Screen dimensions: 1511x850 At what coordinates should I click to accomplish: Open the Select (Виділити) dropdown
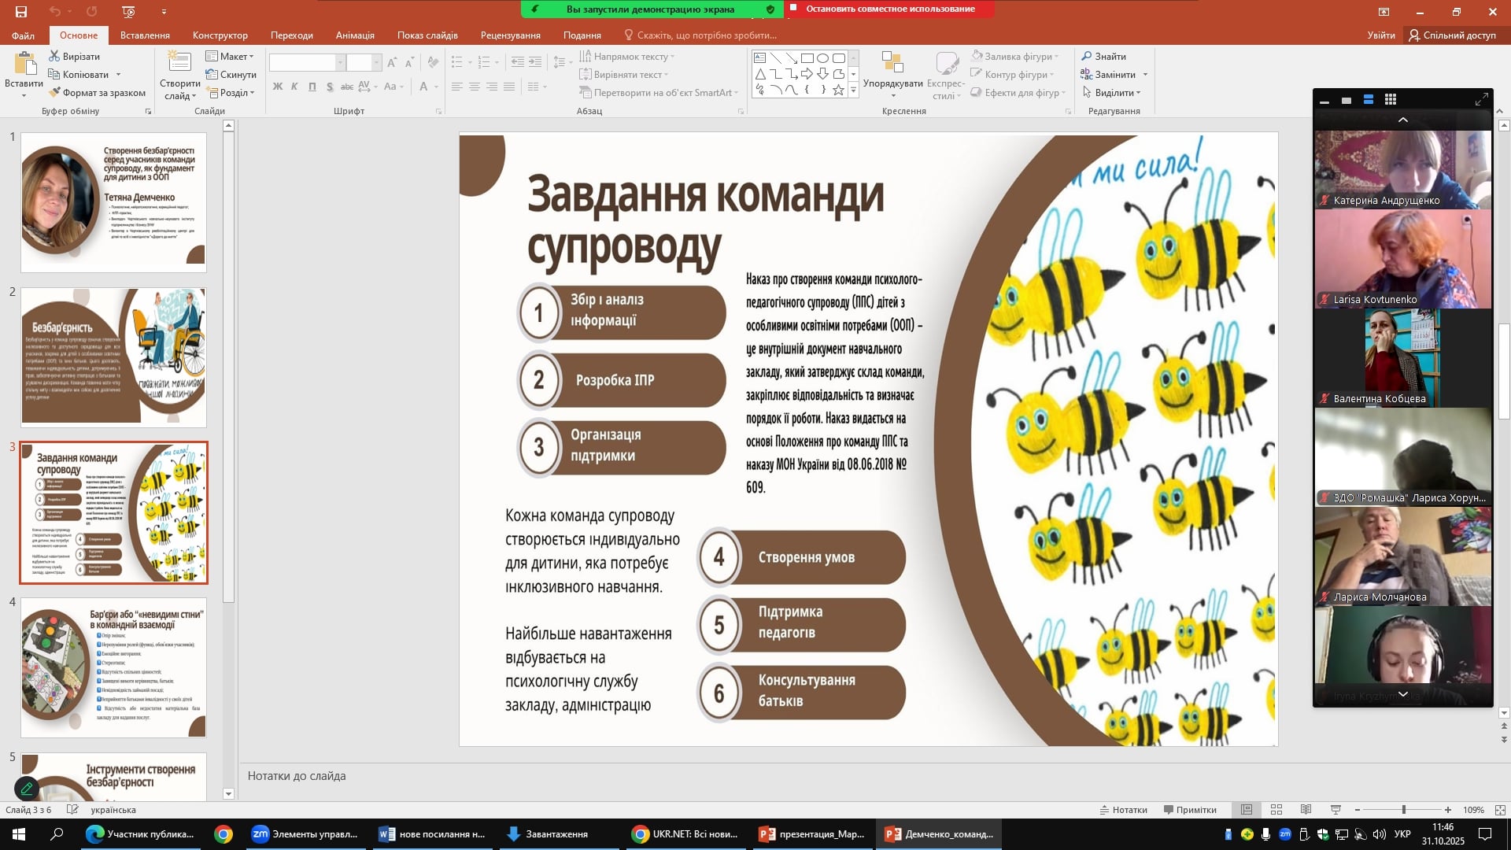coord(1111,92)
